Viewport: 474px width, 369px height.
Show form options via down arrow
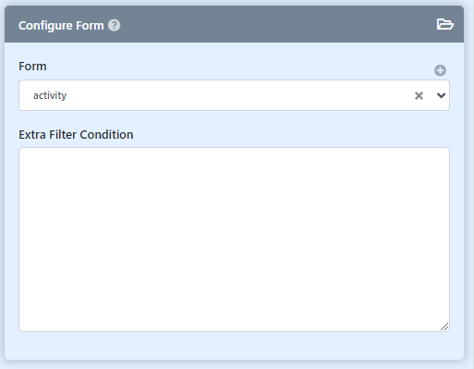pos(441,95)
